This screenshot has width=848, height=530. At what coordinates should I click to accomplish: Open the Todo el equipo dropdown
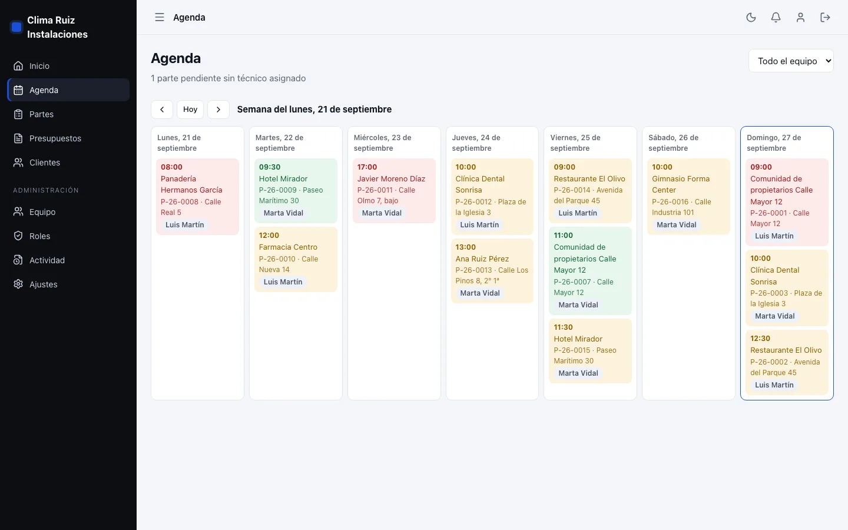(791, 61)
